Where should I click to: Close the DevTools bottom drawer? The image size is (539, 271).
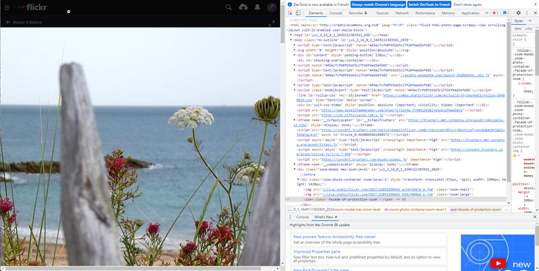(x=535, y=217)
